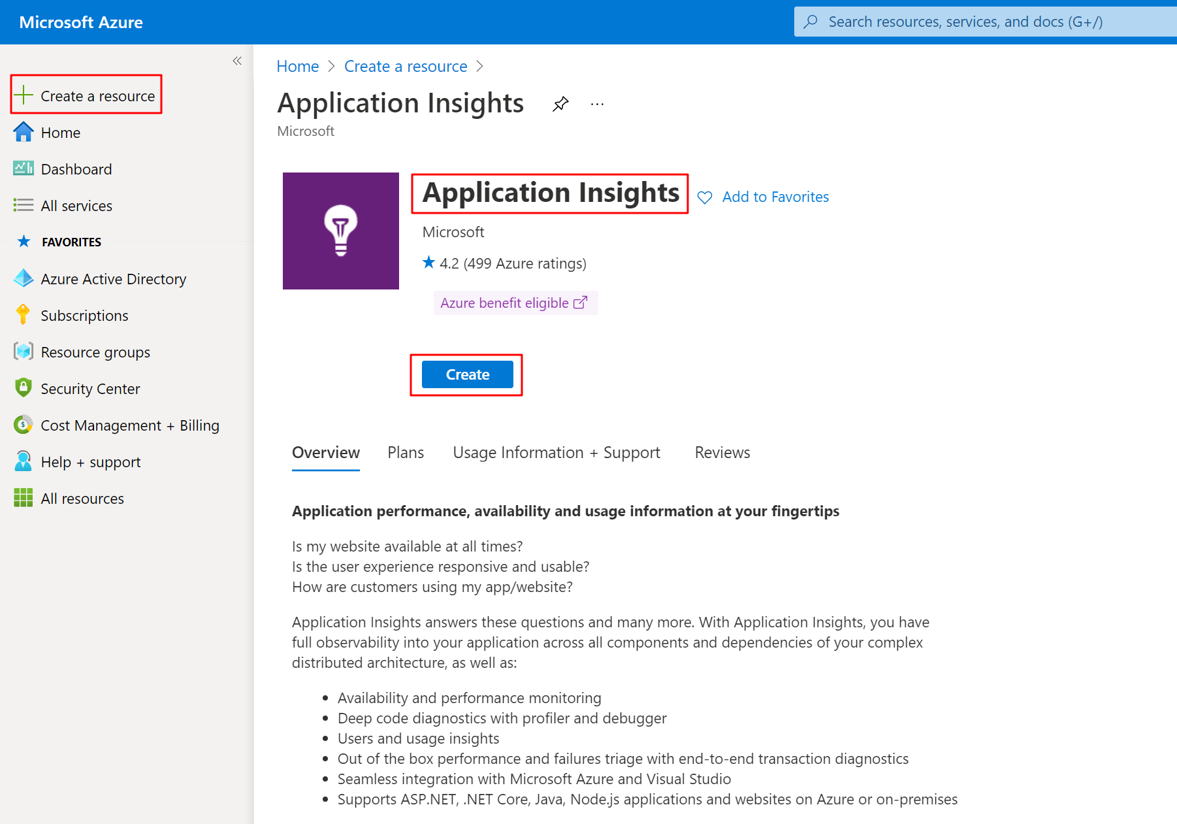Expand the FAVORITES section header
The width and height of the screenshot is (1177, 824).
coord(71,241)
